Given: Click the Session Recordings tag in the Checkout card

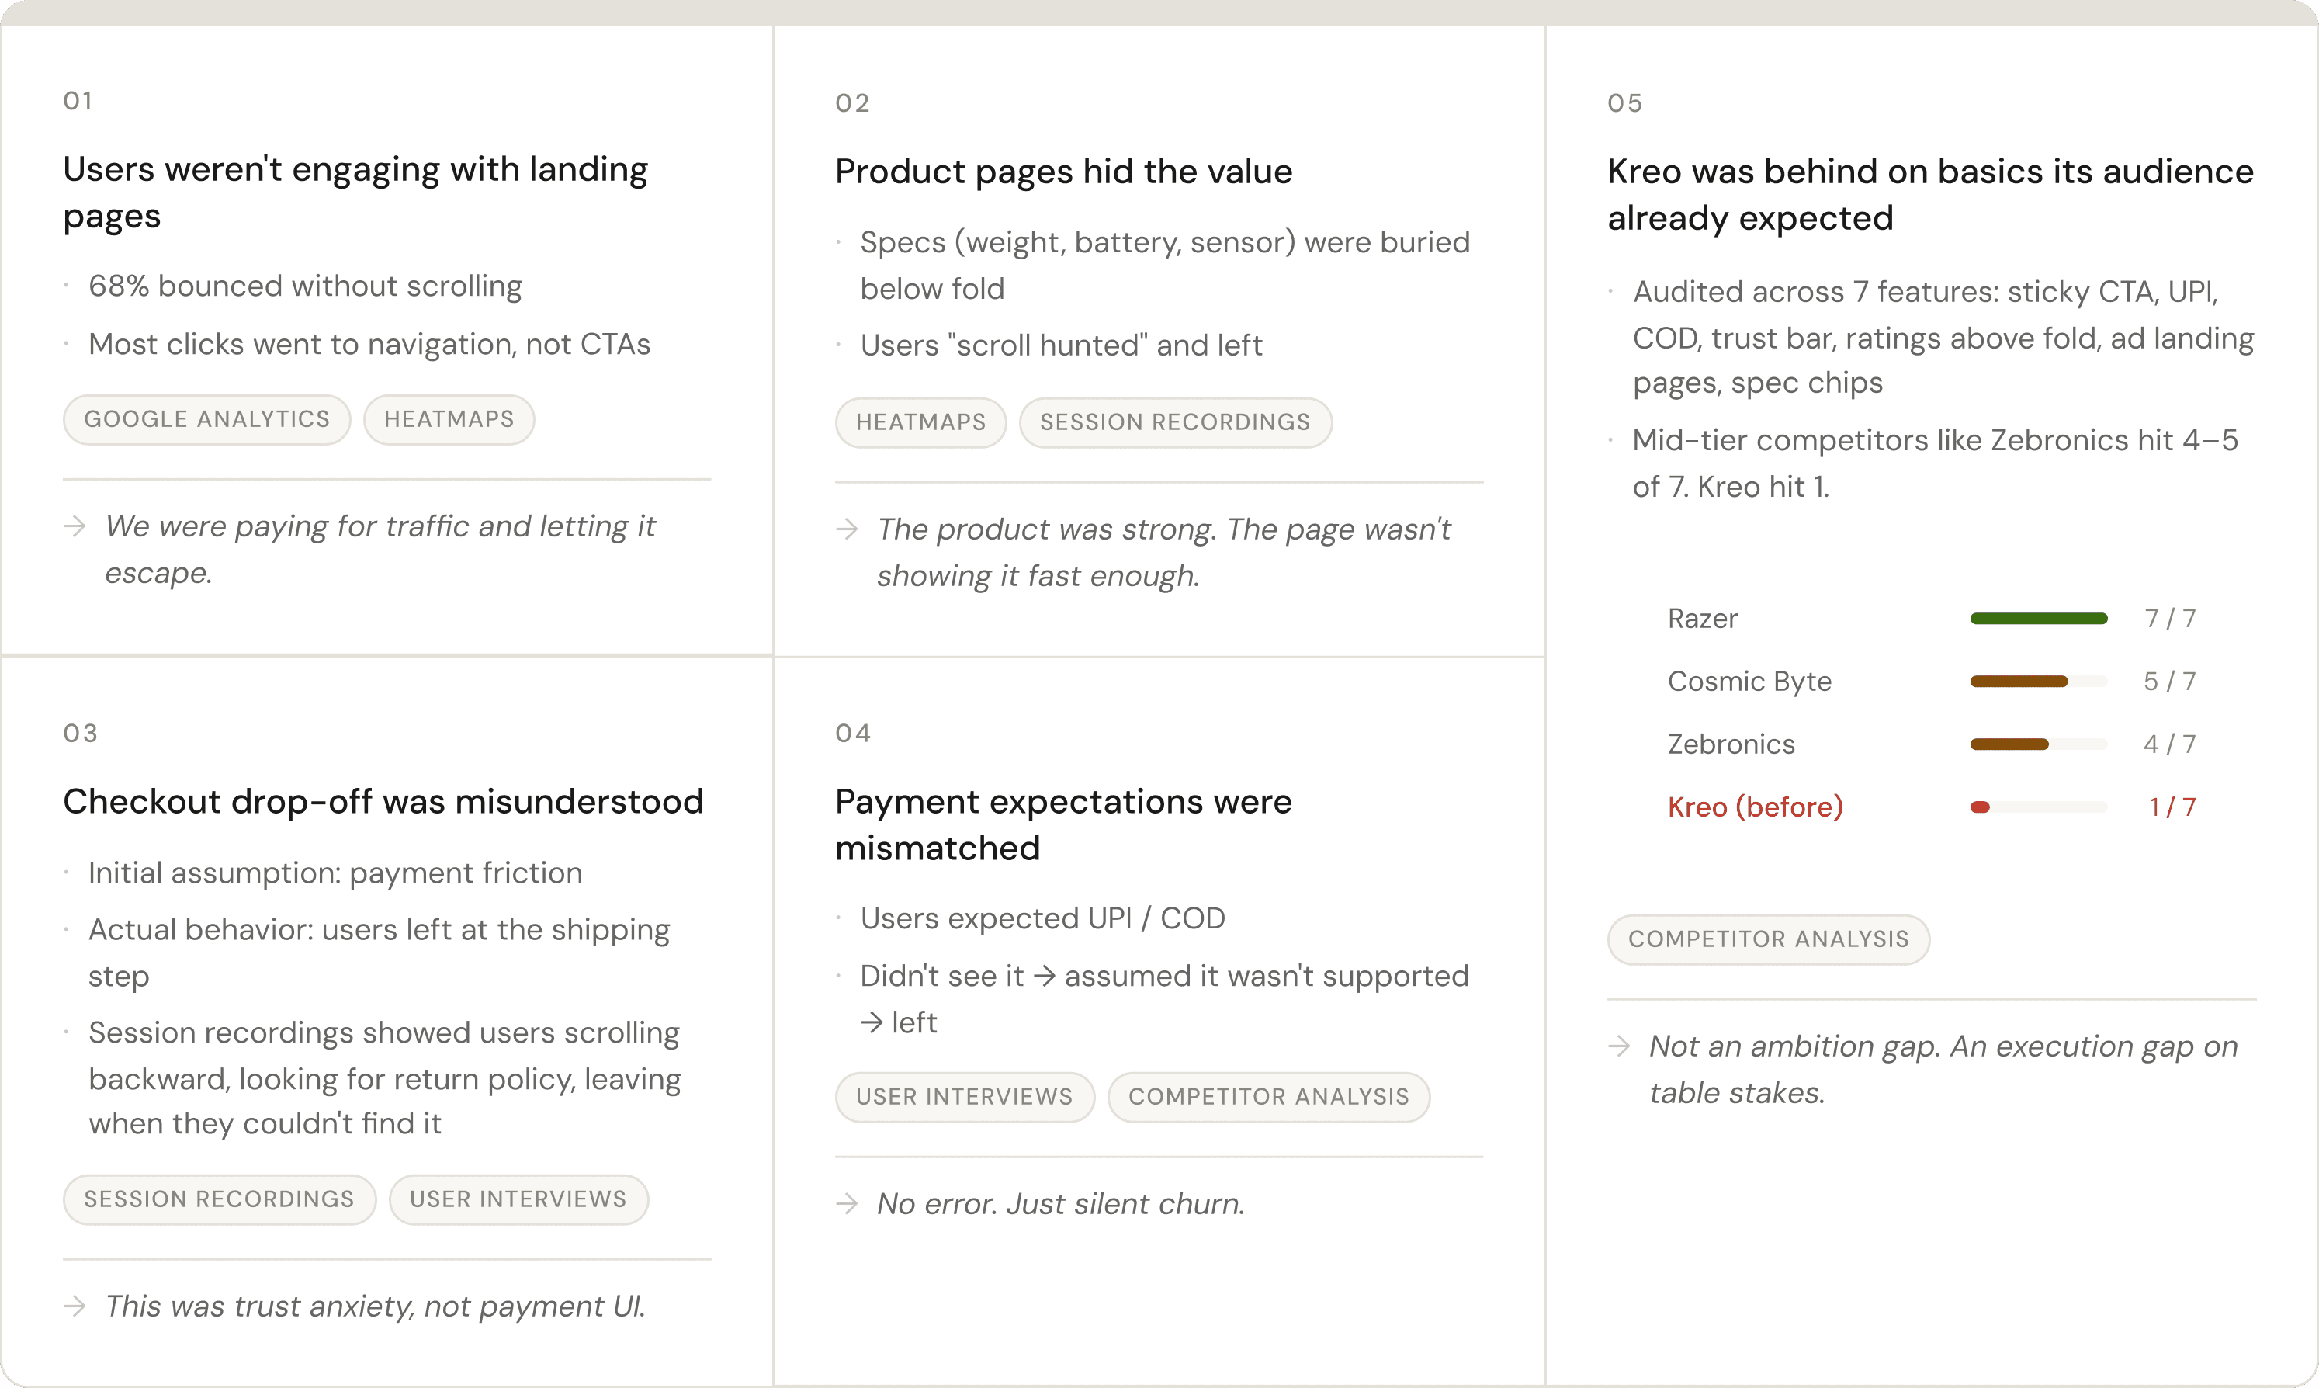Looking at the screenshot, I should pyautogui.click(x=220, y=1199).
